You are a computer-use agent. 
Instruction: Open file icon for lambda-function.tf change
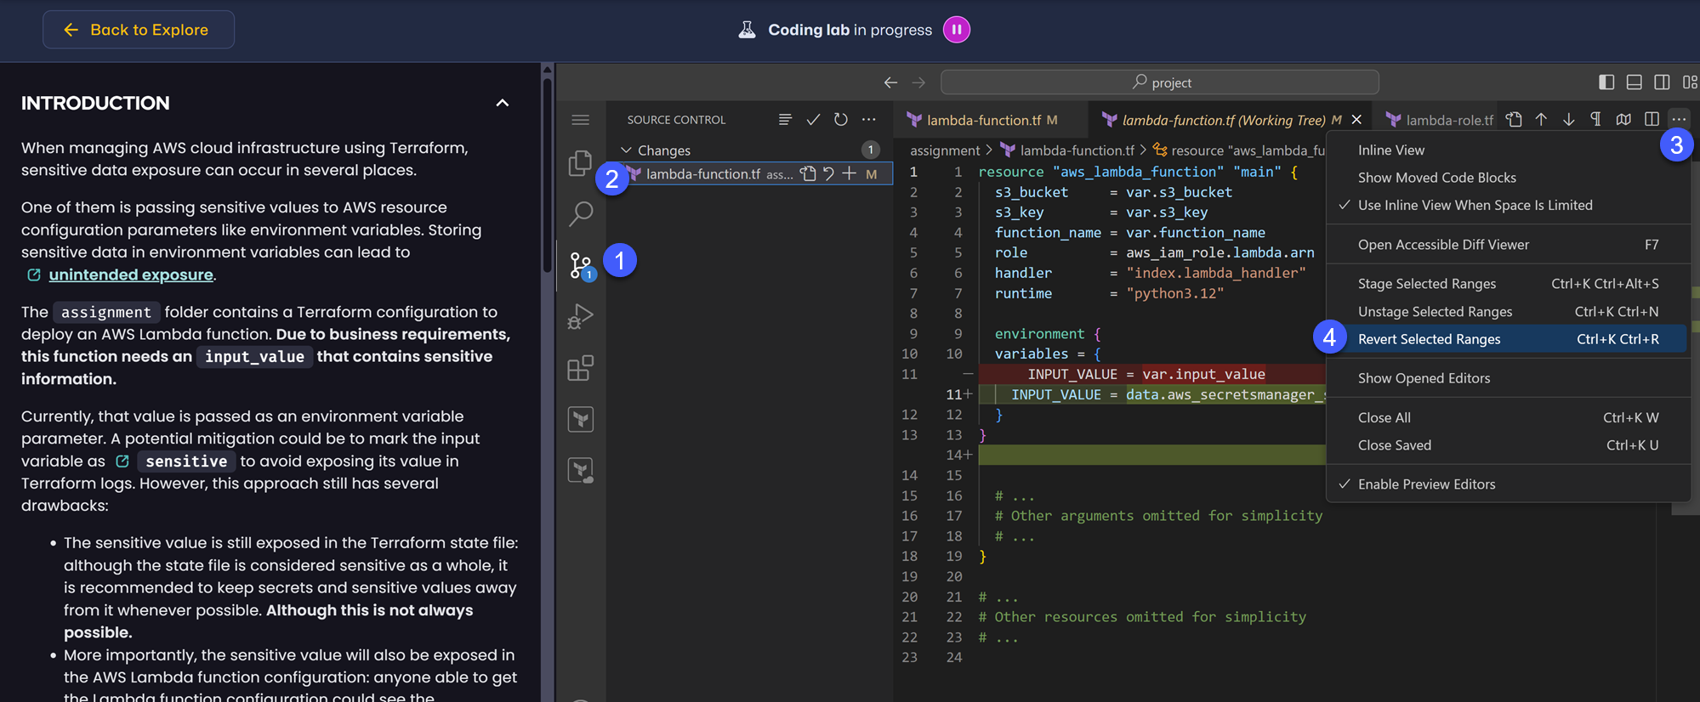(808, 173)
